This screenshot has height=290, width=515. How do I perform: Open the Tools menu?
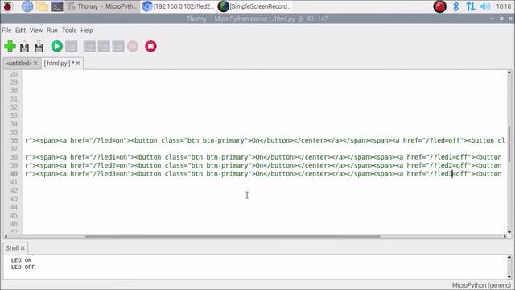click(69, 31)
